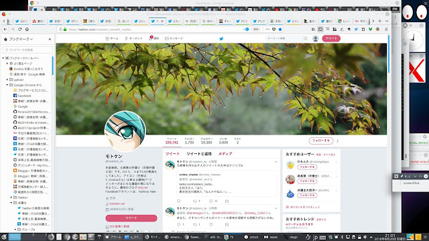The width and height of the screenshot is (429, 241).
Task: Click the green padlock in the address bar
Action: (65, 29)
